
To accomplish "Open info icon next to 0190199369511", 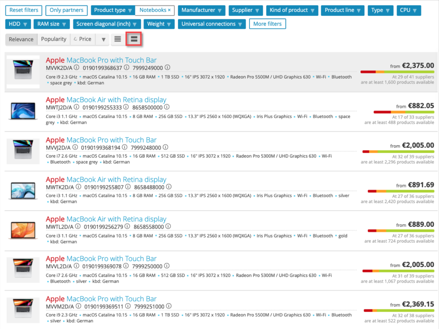I will point(128,306).
